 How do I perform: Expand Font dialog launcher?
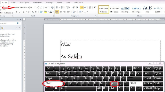click(53, 16)
